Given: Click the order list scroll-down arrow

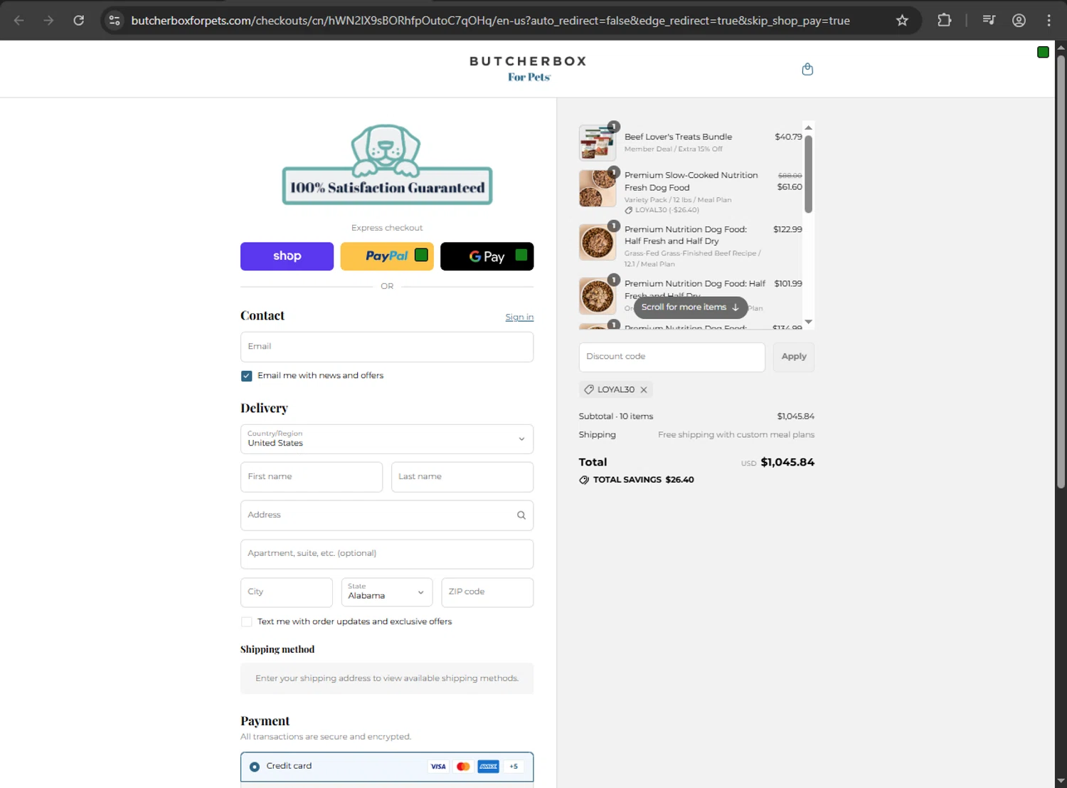Looking at the screenshot, I should 808,322.
